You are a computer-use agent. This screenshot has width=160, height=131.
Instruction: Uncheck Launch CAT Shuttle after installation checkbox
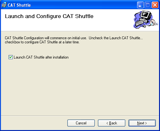[x=10, y=57]
